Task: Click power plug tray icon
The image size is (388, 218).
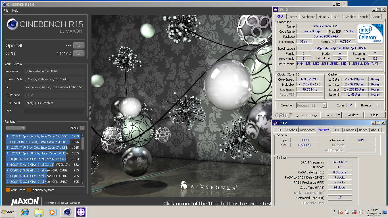Action: click(x=347, y=212)
